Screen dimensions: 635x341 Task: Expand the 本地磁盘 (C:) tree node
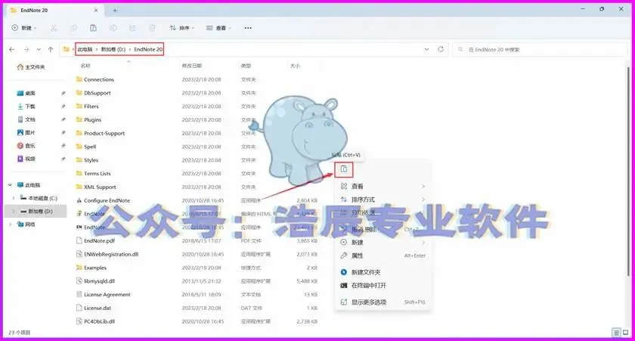[14, 198]
